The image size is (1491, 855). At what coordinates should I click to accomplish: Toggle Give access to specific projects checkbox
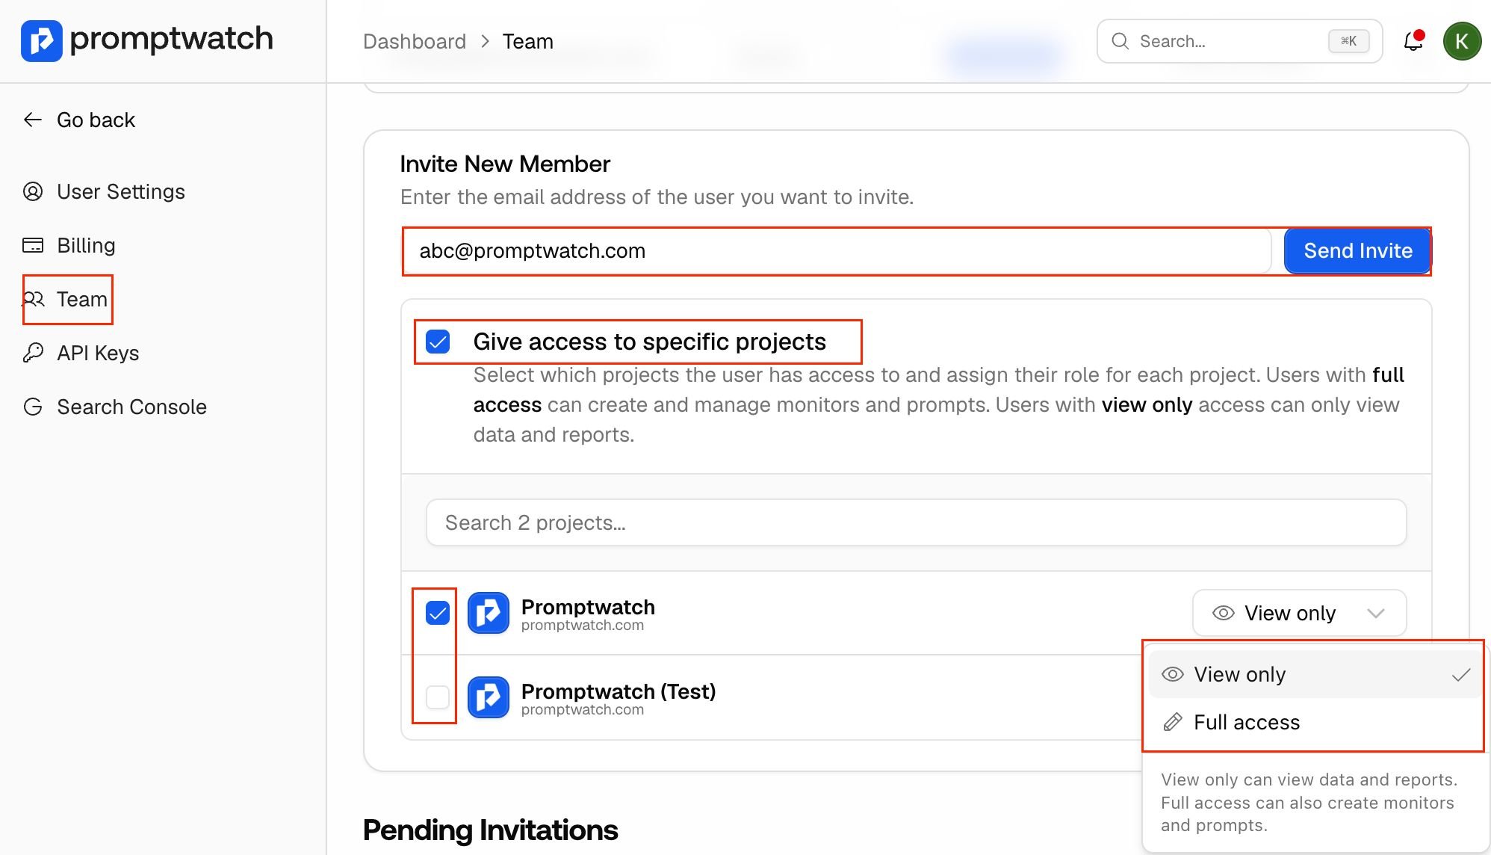click(438, 342)
